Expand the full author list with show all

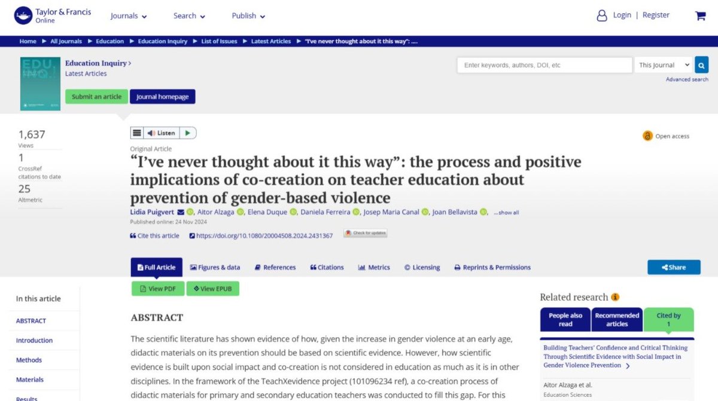tap(506, 213)
